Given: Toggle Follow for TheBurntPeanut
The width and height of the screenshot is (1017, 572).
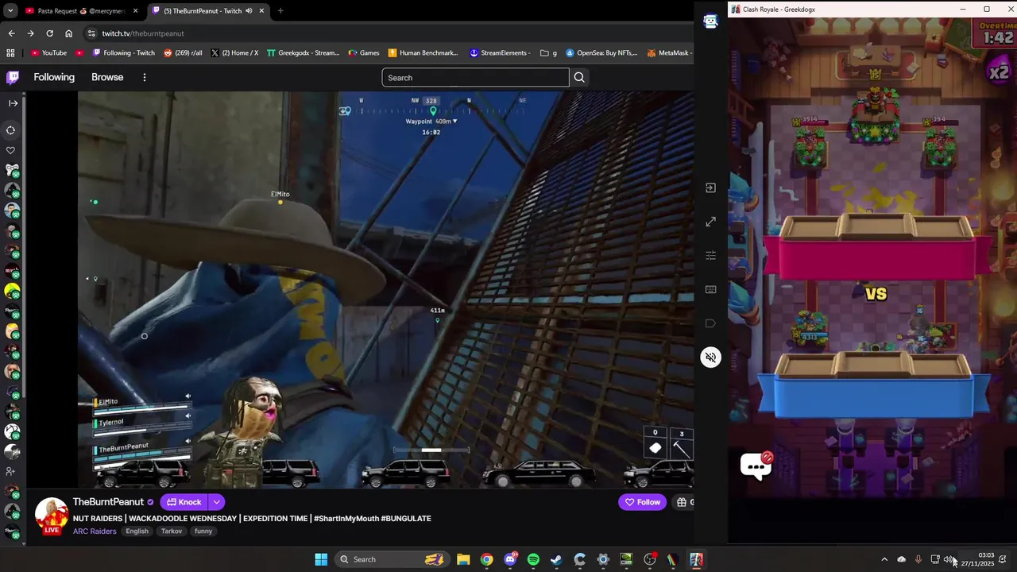Looking at the screenshot, I should (642, 502).
